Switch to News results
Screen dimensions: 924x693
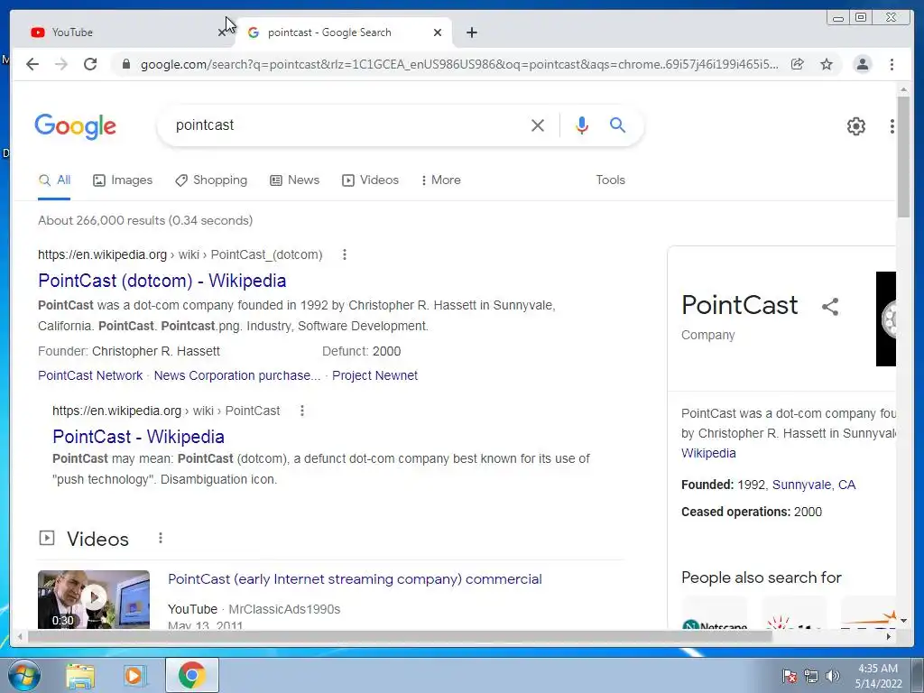[295, 180]
